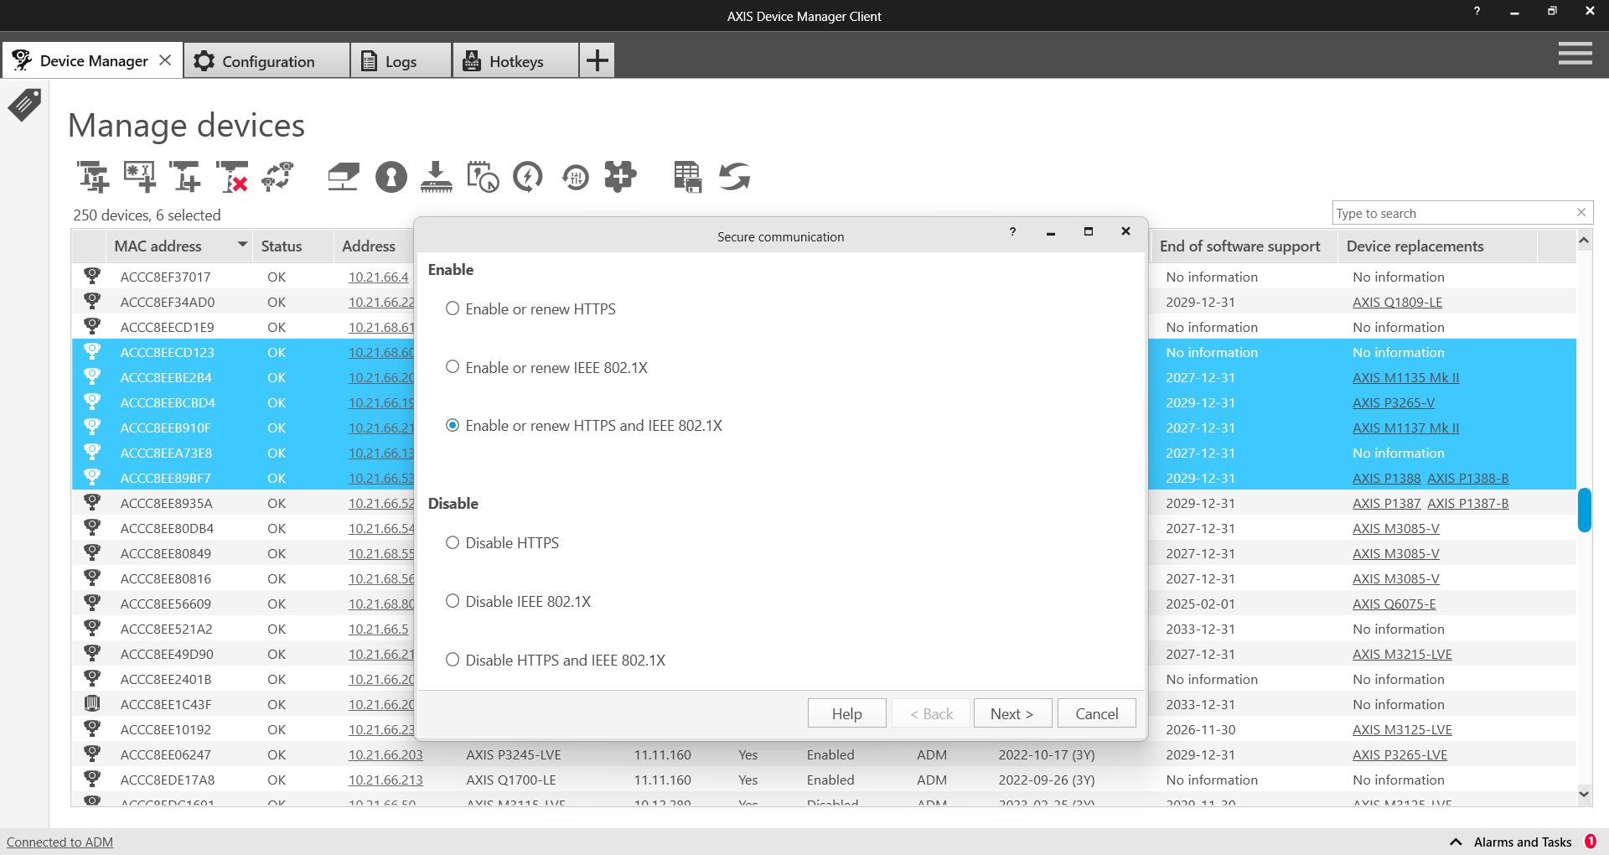
Task: Click scrollbar up arrow of device list
Action: pyautogui.click(x=1584, y=241)
